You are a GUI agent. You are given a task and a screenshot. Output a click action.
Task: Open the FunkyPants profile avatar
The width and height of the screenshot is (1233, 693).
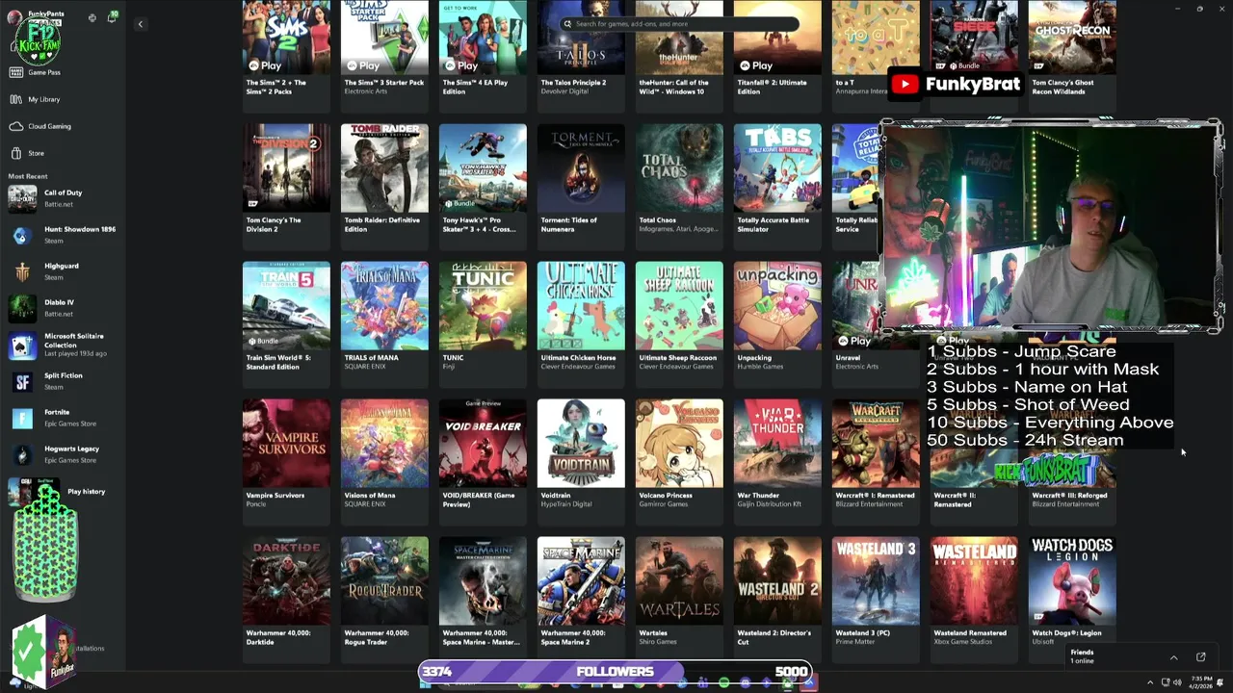point(15,17)
